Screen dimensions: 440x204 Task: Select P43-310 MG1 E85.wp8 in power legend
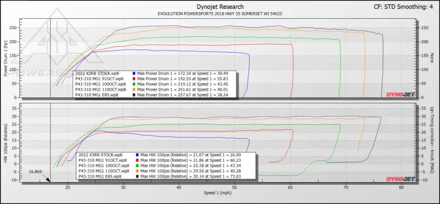pyautogui.click(x=97, y=95)
